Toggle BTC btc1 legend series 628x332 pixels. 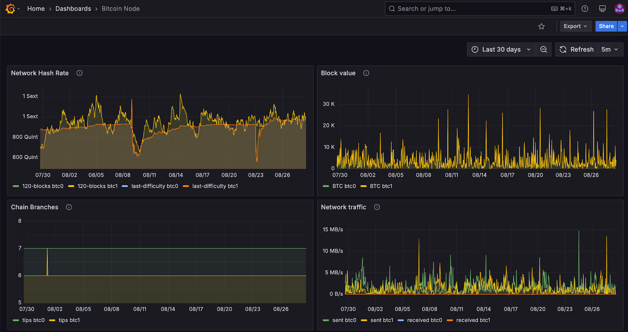coord(381,186)
